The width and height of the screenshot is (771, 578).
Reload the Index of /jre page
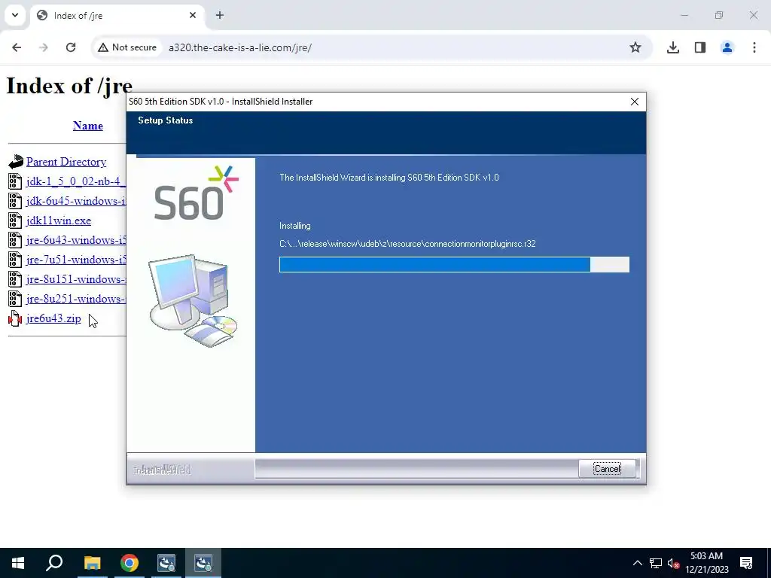pyautogui.click(x=71, y=47)
